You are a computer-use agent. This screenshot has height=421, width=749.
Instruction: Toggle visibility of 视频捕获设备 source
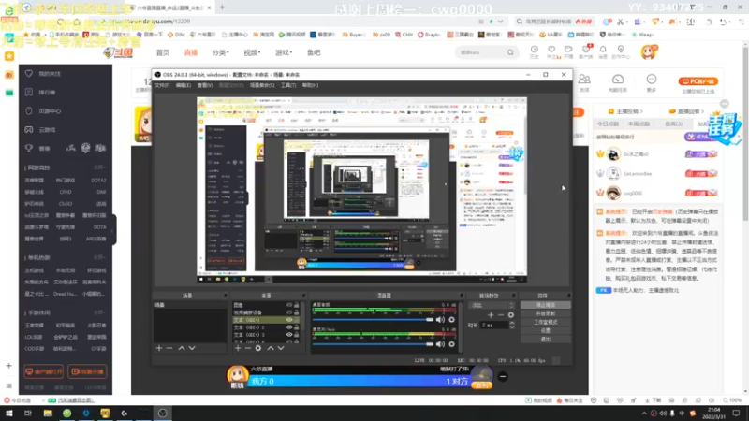[289, 312]
